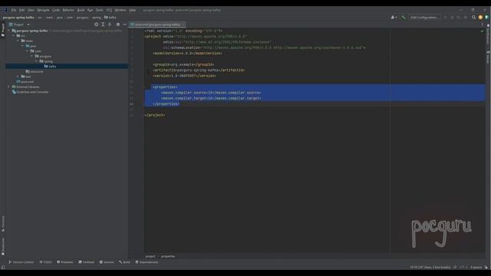Click the properties breadcrumb below editor
The width and height of the screenshot is (491, 276).
coord(168,256)
